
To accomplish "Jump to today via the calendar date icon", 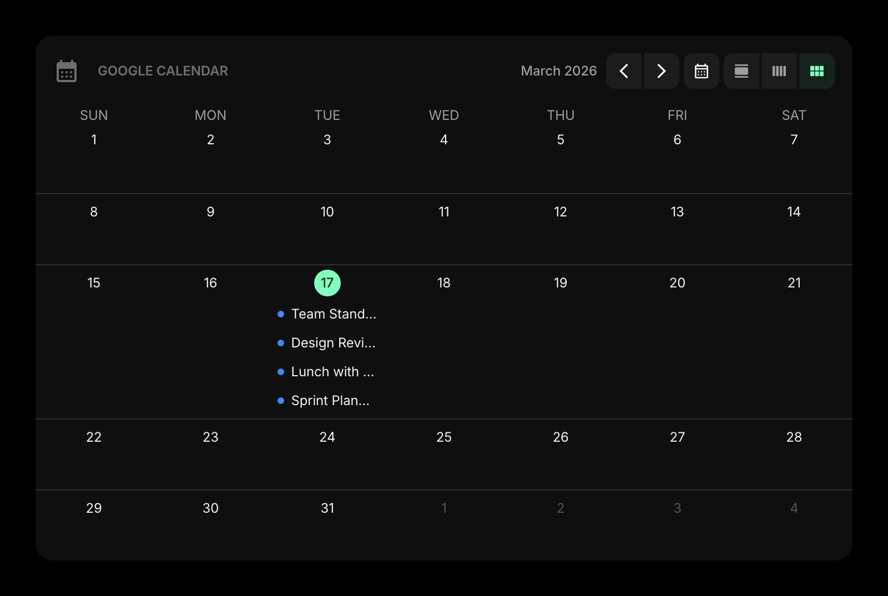I will (x=701, y=71).
